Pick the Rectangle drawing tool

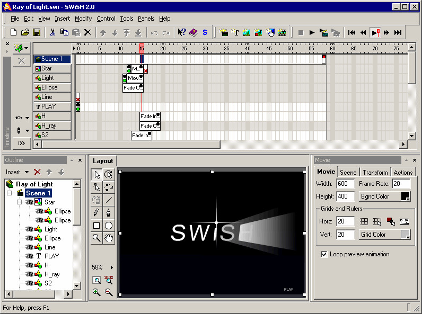tap(96, 226)
